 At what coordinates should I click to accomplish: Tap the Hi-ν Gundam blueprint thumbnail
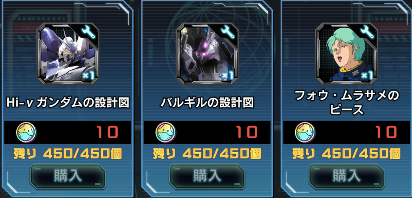[68, 54]
